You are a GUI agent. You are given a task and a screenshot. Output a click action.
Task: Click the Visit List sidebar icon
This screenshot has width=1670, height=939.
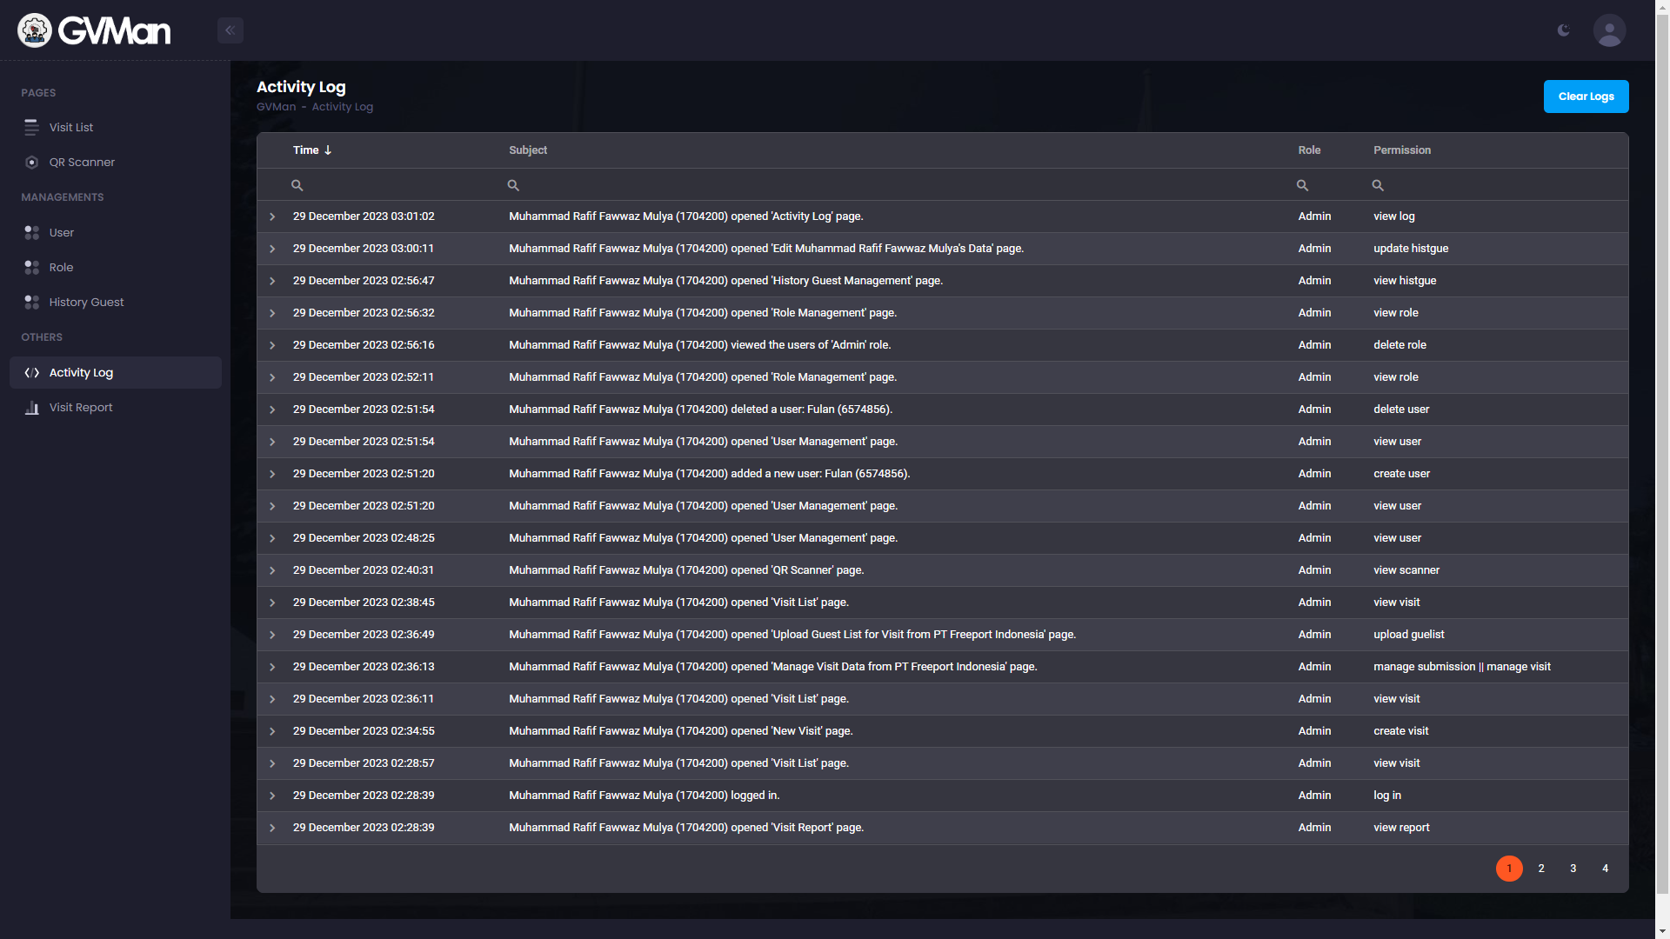coord(32,127)
